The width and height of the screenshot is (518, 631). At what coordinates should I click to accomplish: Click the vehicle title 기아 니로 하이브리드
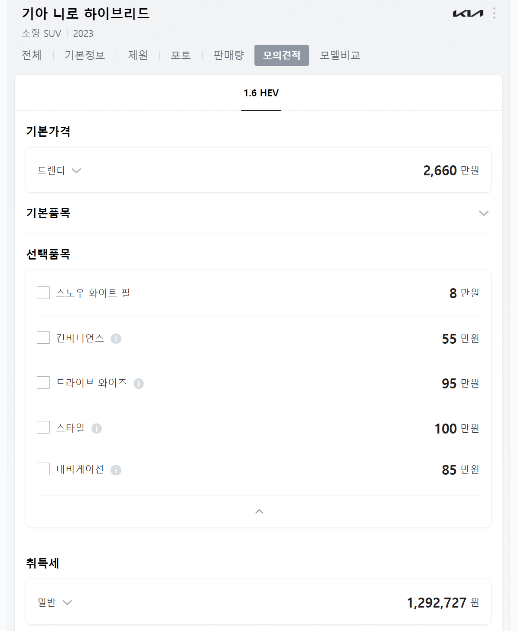click(85, 13)
